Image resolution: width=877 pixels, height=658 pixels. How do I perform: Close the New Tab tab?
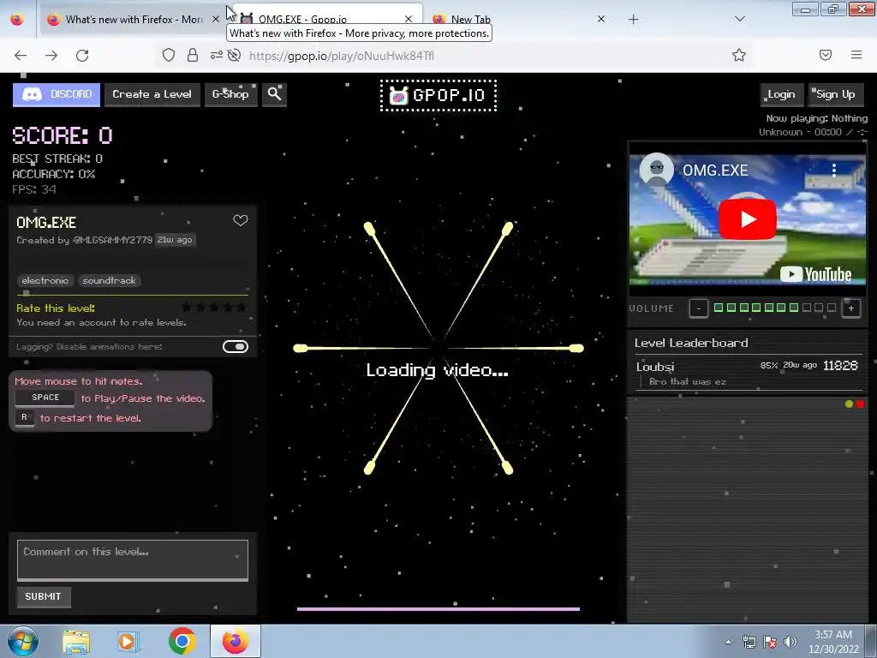(x=601, y=19)
